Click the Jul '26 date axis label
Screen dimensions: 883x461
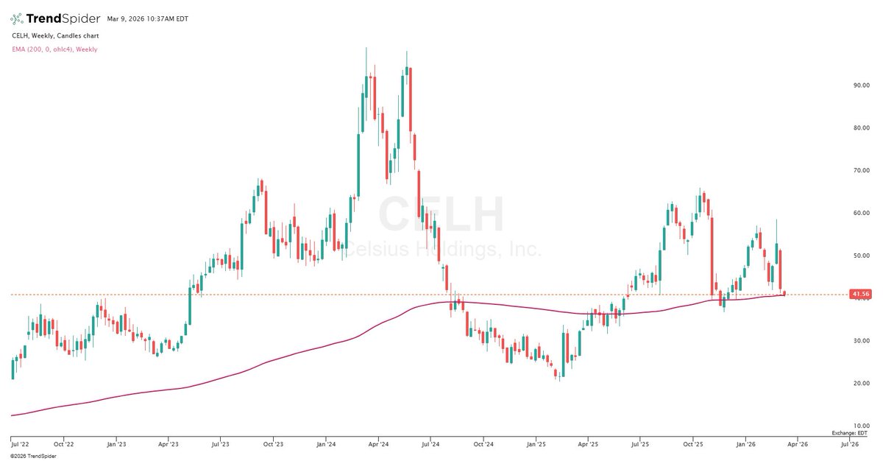[850, 444]
